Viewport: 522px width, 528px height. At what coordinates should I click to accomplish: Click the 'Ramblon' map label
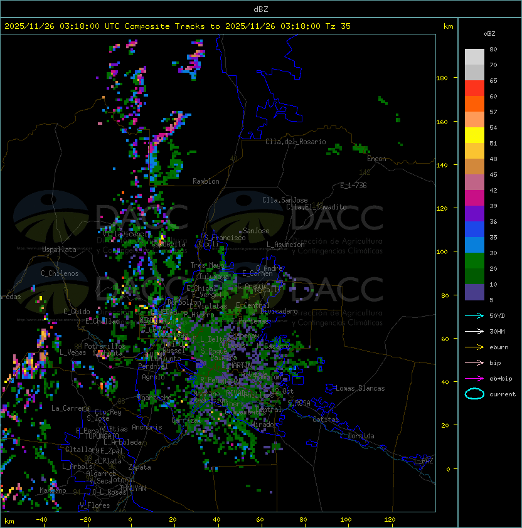[x=206, y=181]
